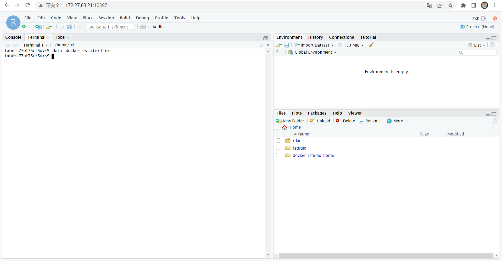This screenshot has height=261, width=502.
Task: Click the Load workspace folder icon in Environment
Action: pyautogui.click(x=279, y=45)
